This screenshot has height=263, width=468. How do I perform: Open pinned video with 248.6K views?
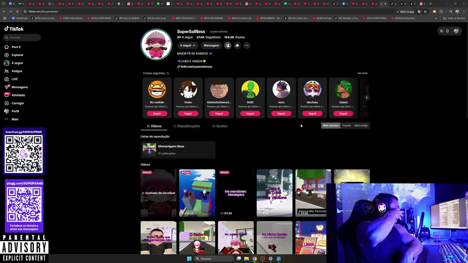tap(197, 193)
